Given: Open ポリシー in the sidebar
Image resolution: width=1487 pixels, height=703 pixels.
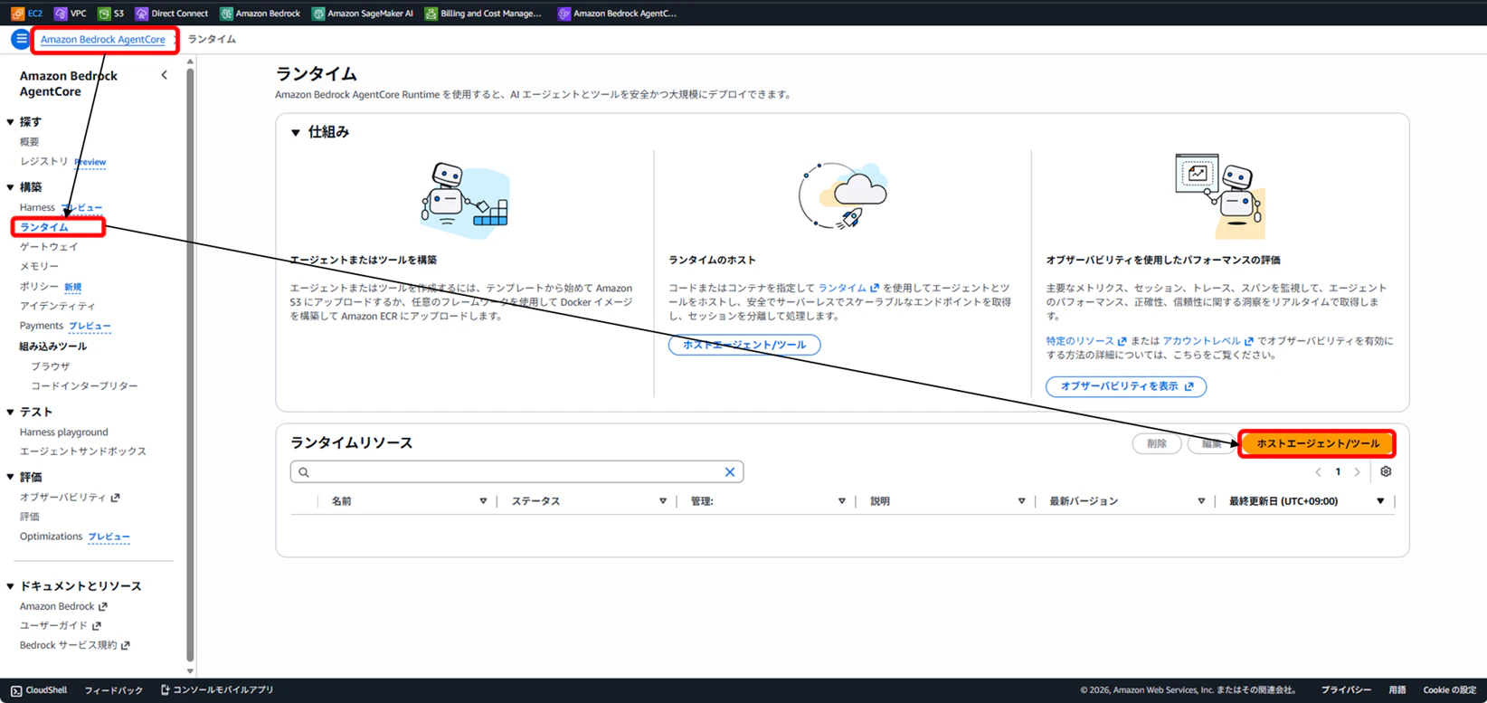Looking at the screenshot, I should pyautogui.click(x=39, y=287).
